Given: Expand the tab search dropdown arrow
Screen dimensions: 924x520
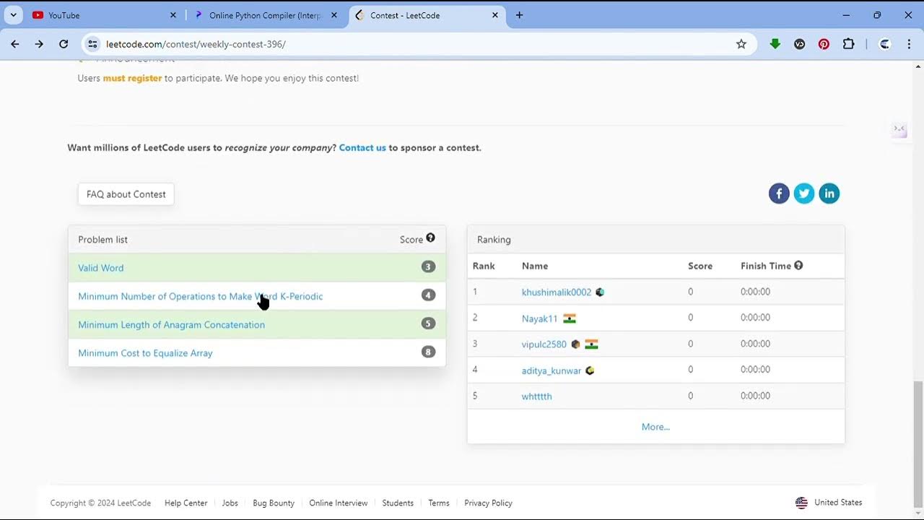Looking at the screenshot, I should pyautogui.click(x=13, y=15).
